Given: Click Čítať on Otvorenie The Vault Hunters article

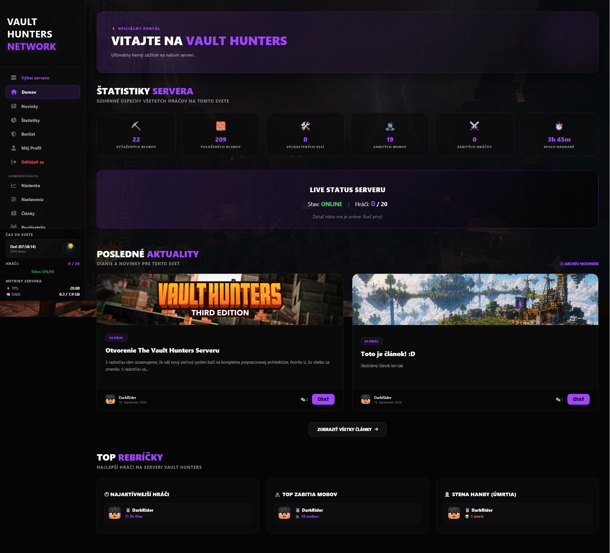Looking at the screenshot, I should [323, 399].
